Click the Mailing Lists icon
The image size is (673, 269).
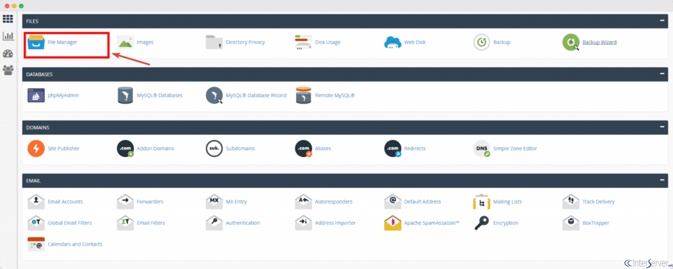tap(482, 202)
